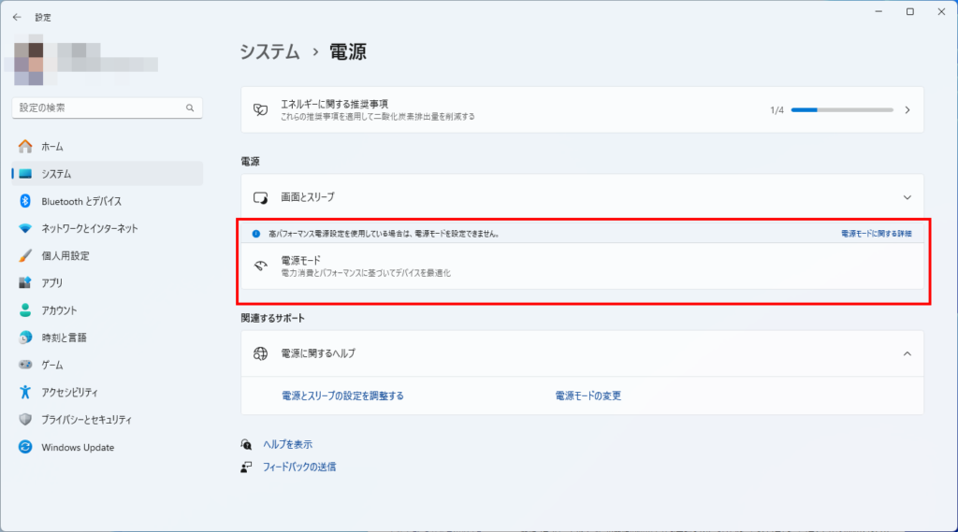
Task: Select システム in the sidebar
Action: point(108,174)
